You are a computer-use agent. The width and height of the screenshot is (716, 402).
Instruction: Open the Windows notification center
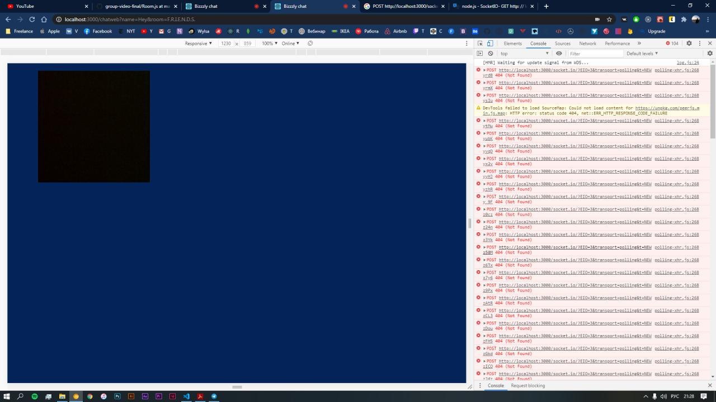tap(704, 396)
